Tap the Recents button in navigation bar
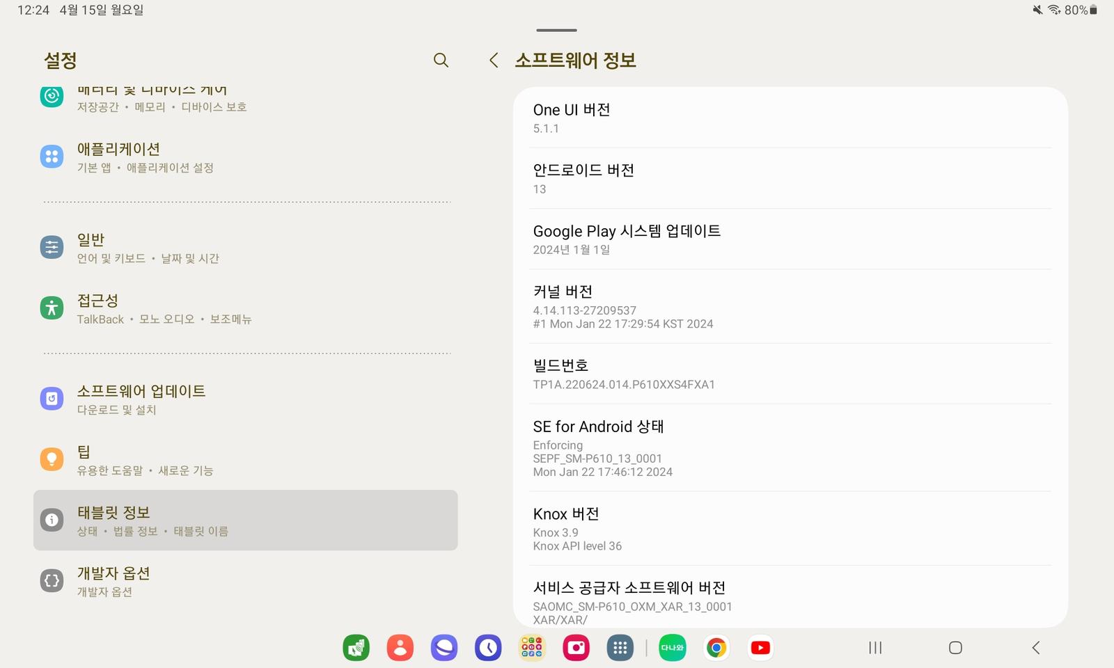The width and height of the screenshot is (1114, 668). pyautogui.click(x=874, y=647)
